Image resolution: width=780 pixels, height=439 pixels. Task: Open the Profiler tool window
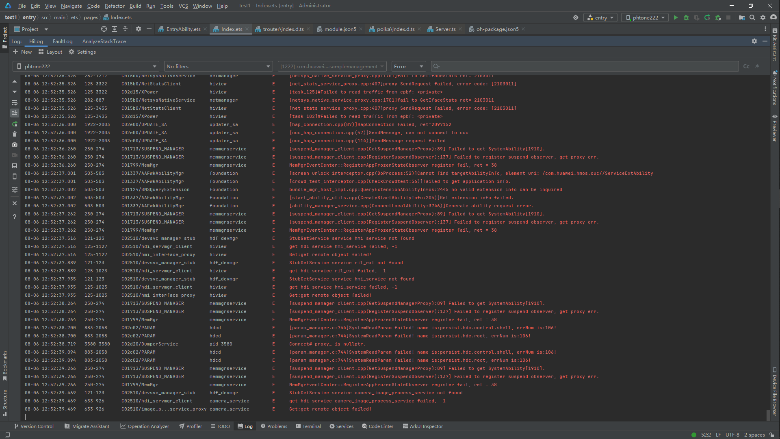[x=191, y=426]
